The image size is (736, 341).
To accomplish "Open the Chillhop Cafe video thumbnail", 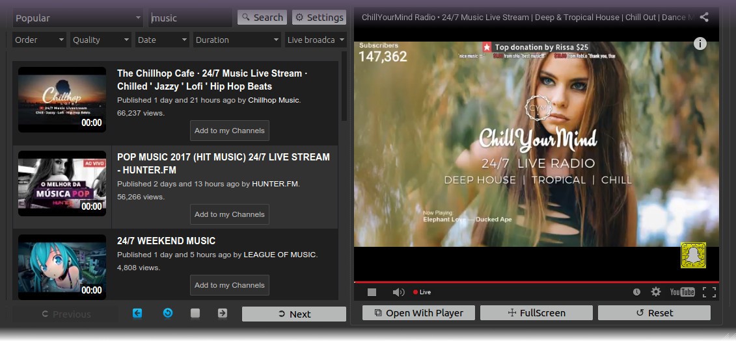I will [62, 100].
